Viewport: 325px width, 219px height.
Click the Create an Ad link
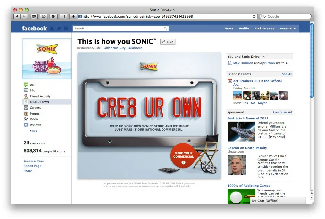point(282,112)
